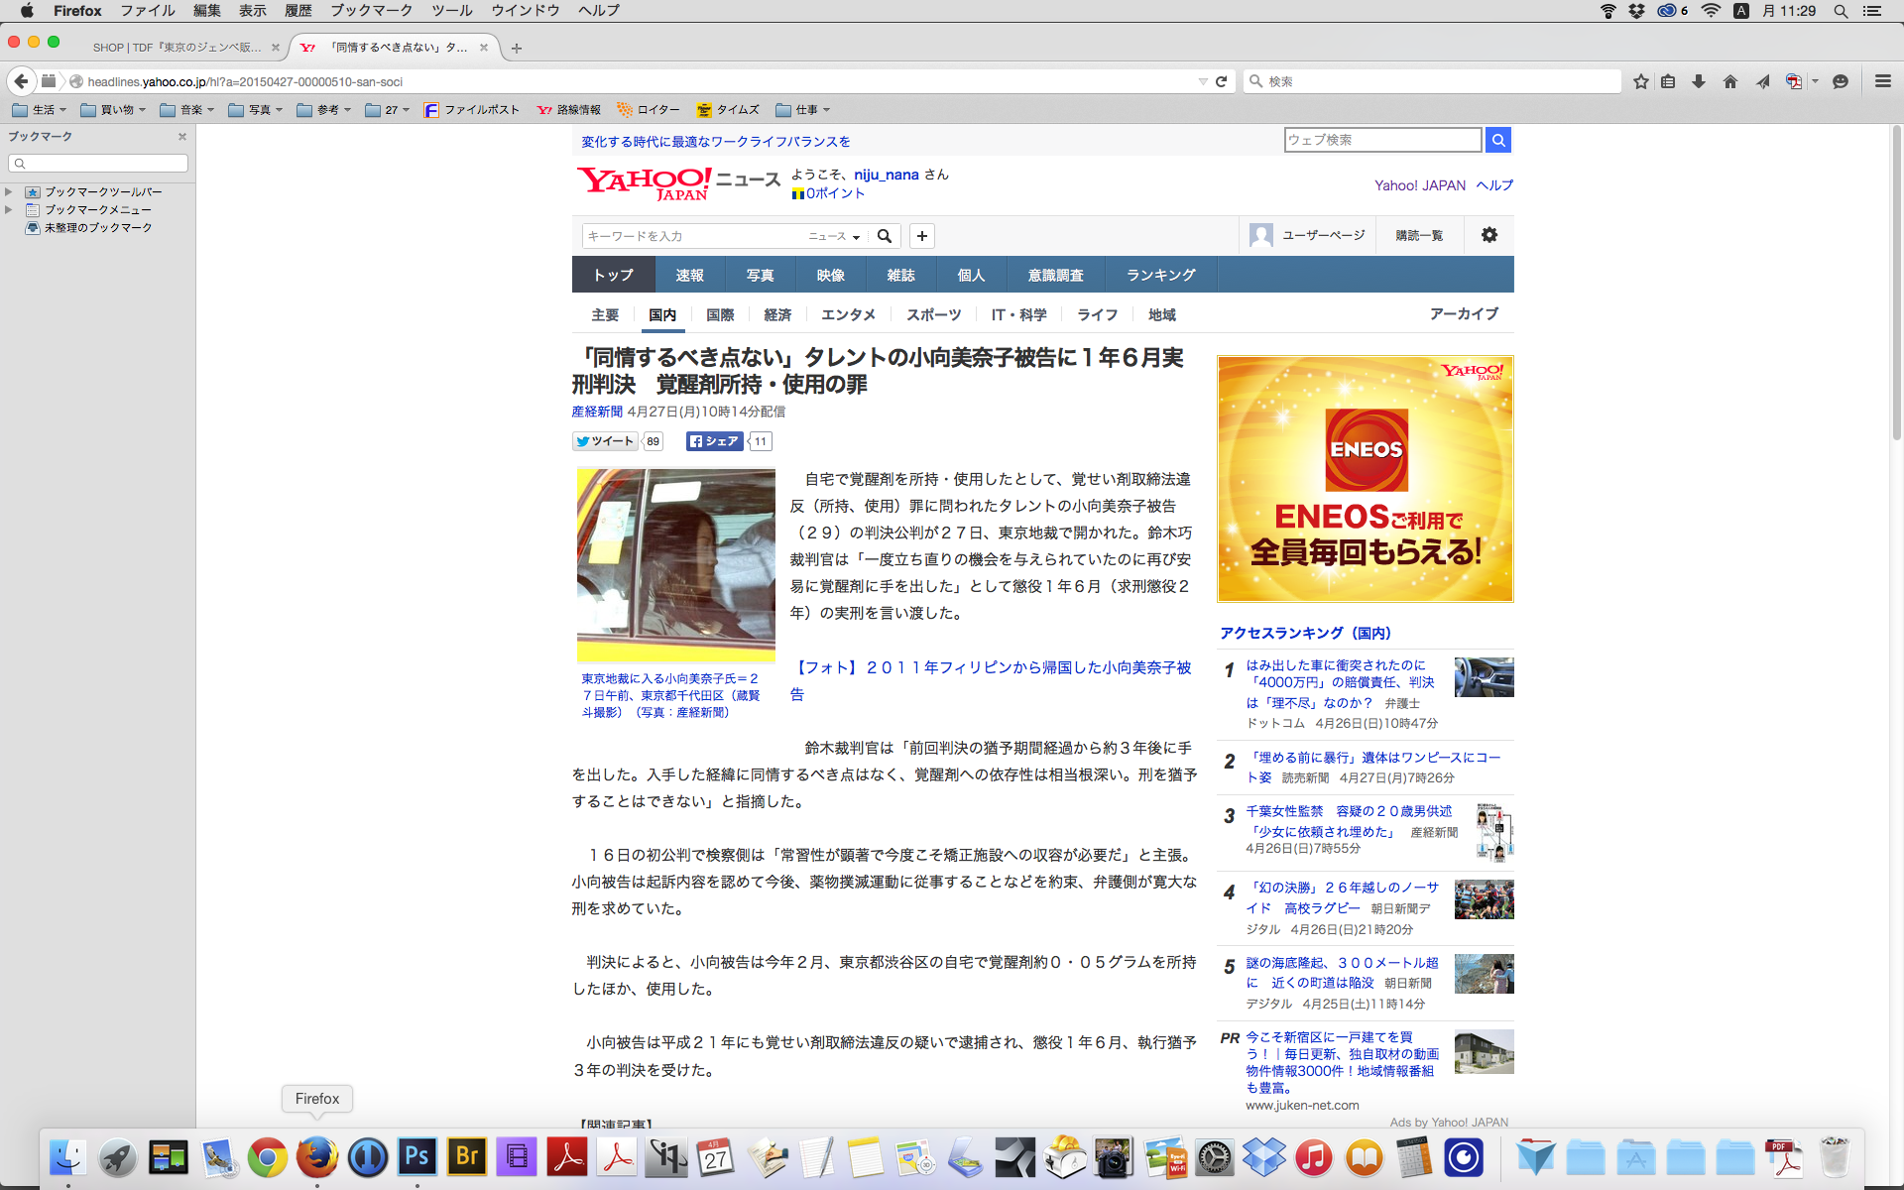Screen dimensions: 1904x1190
Task: Click the ツイート share button
Action: (x=605, y=441)
